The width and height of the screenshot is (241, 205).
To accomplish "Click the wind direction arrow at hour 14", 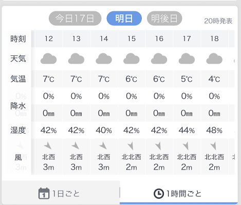I will point(103,146).
